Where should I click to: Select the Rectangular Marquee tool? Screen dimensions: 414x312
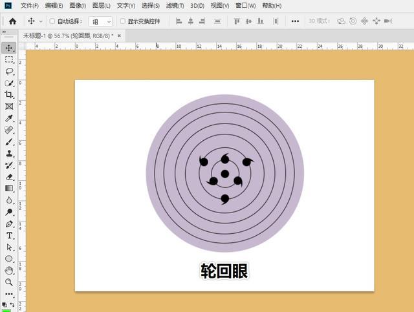(9, 59)
